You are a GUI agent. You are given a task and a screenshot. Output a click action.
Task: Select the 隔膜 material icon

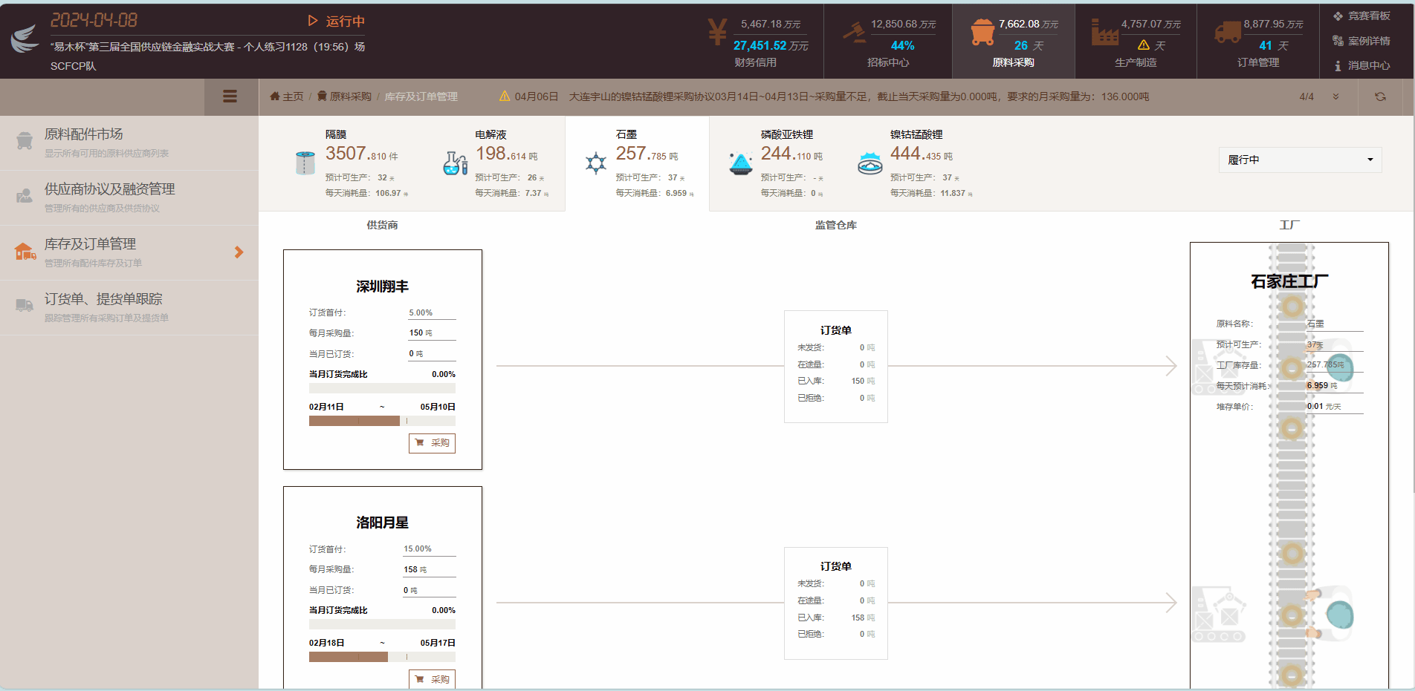point(305,163)
